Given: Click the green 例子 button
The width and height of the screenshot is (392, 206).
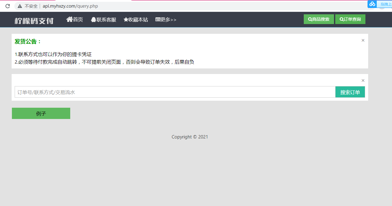Looking at the screenshot, I should click(x=41, y=113).
